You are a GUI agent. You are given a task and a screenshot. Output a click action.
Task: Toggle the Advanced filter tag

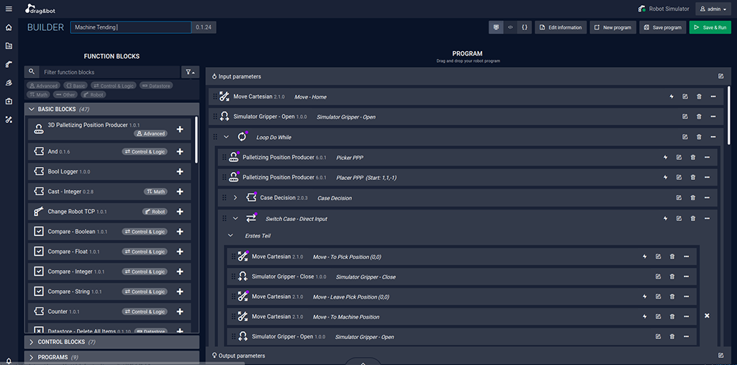(x=43, y=86)
